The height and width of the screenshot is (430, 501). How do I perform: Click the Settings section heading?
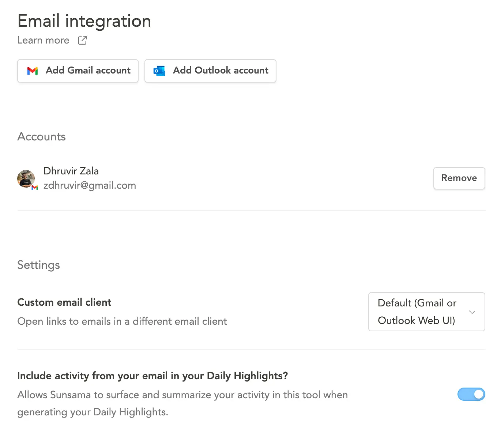(38, 265)
